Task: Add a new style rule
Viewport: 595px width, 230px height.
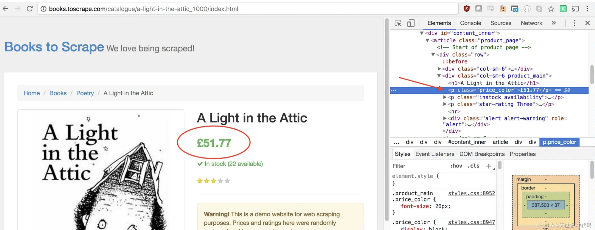Action: point(489,166)
